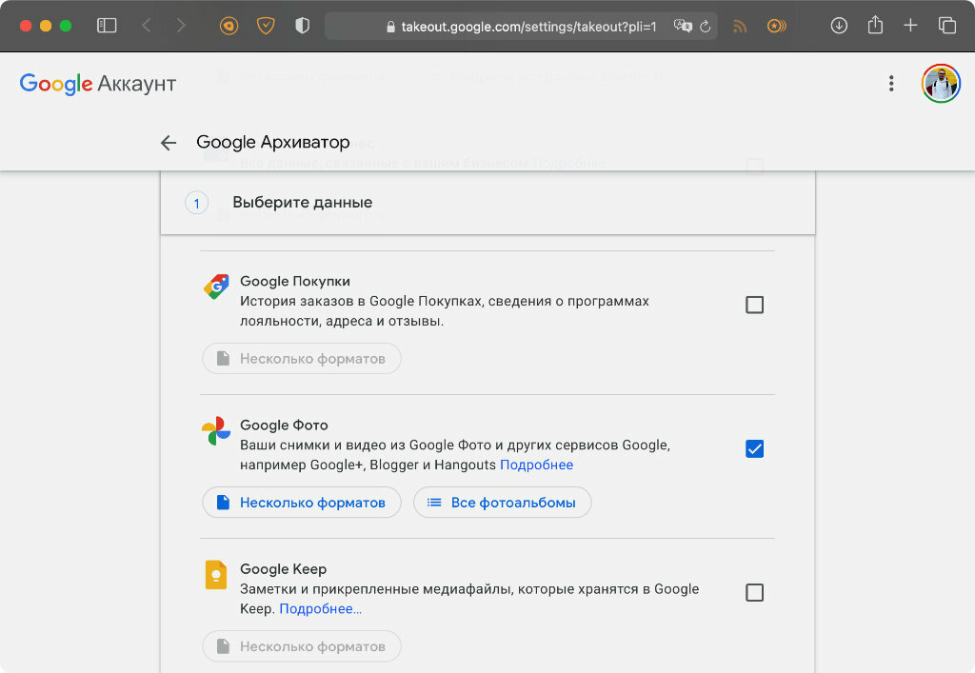Open the orange star extension icon

coord(777,26)
